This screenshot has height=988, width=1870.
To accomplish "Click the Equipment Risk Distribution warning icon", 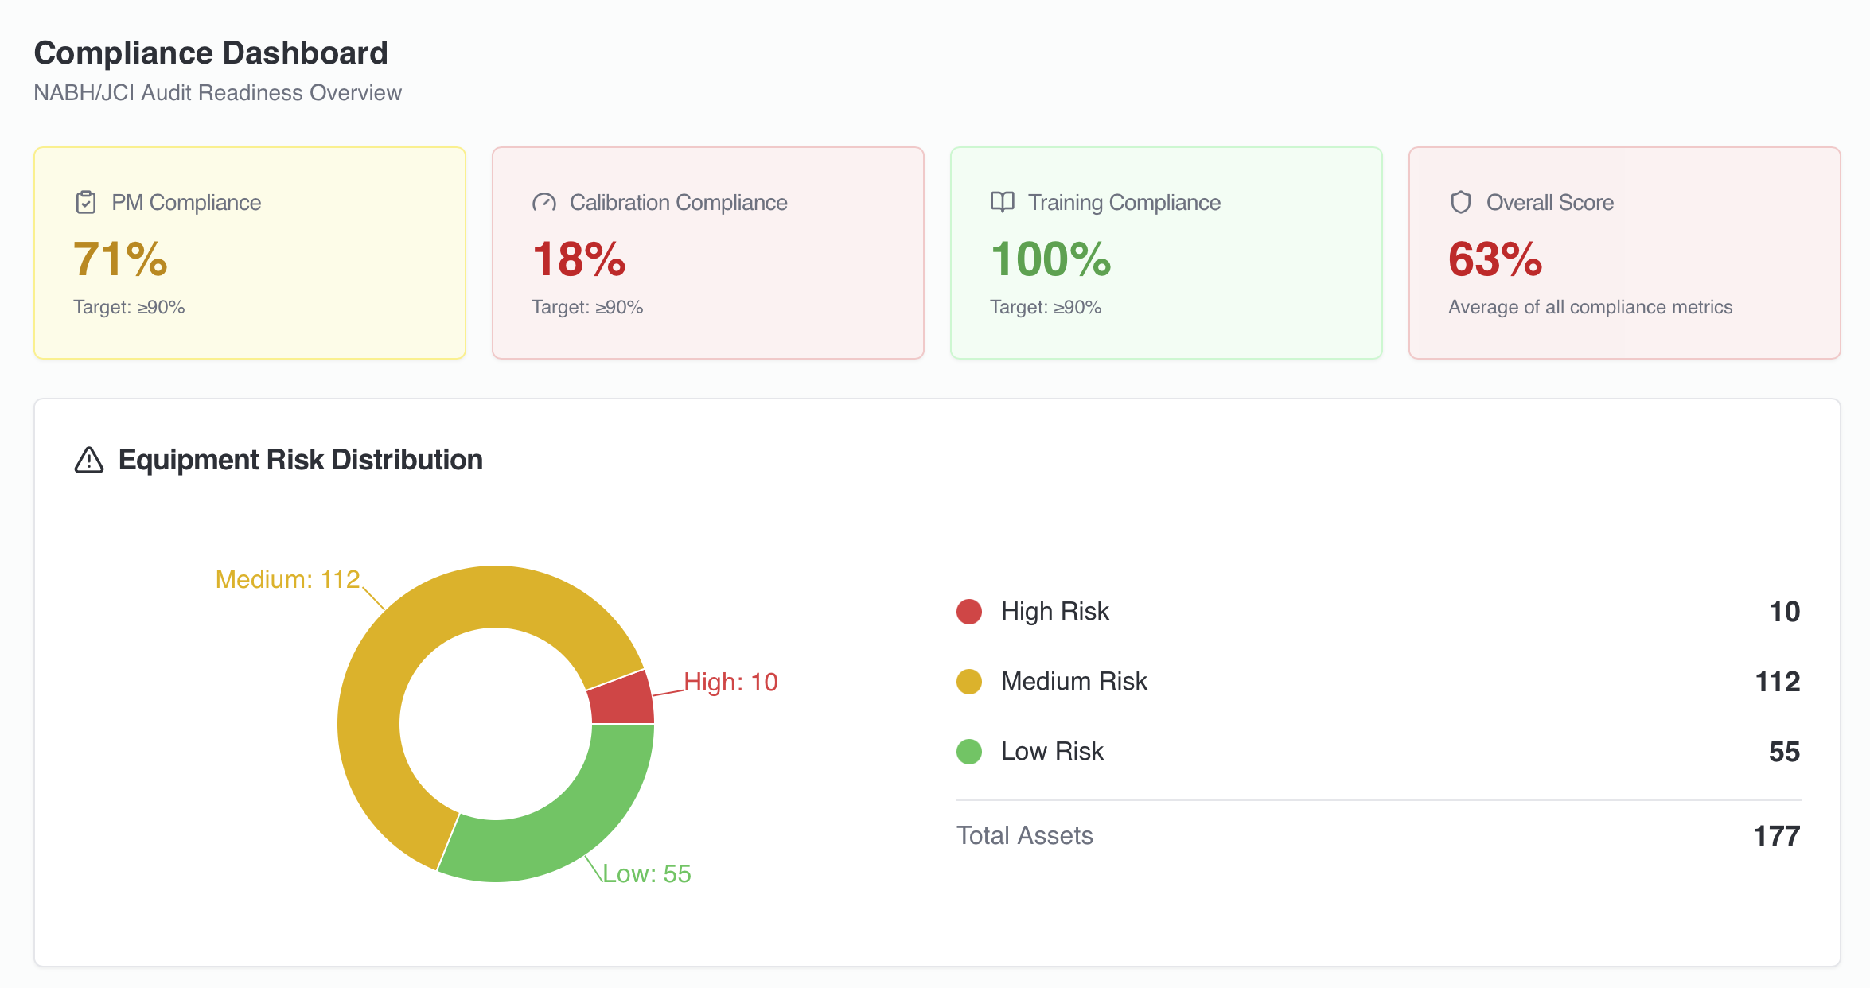I will click(x=88, y=459).
